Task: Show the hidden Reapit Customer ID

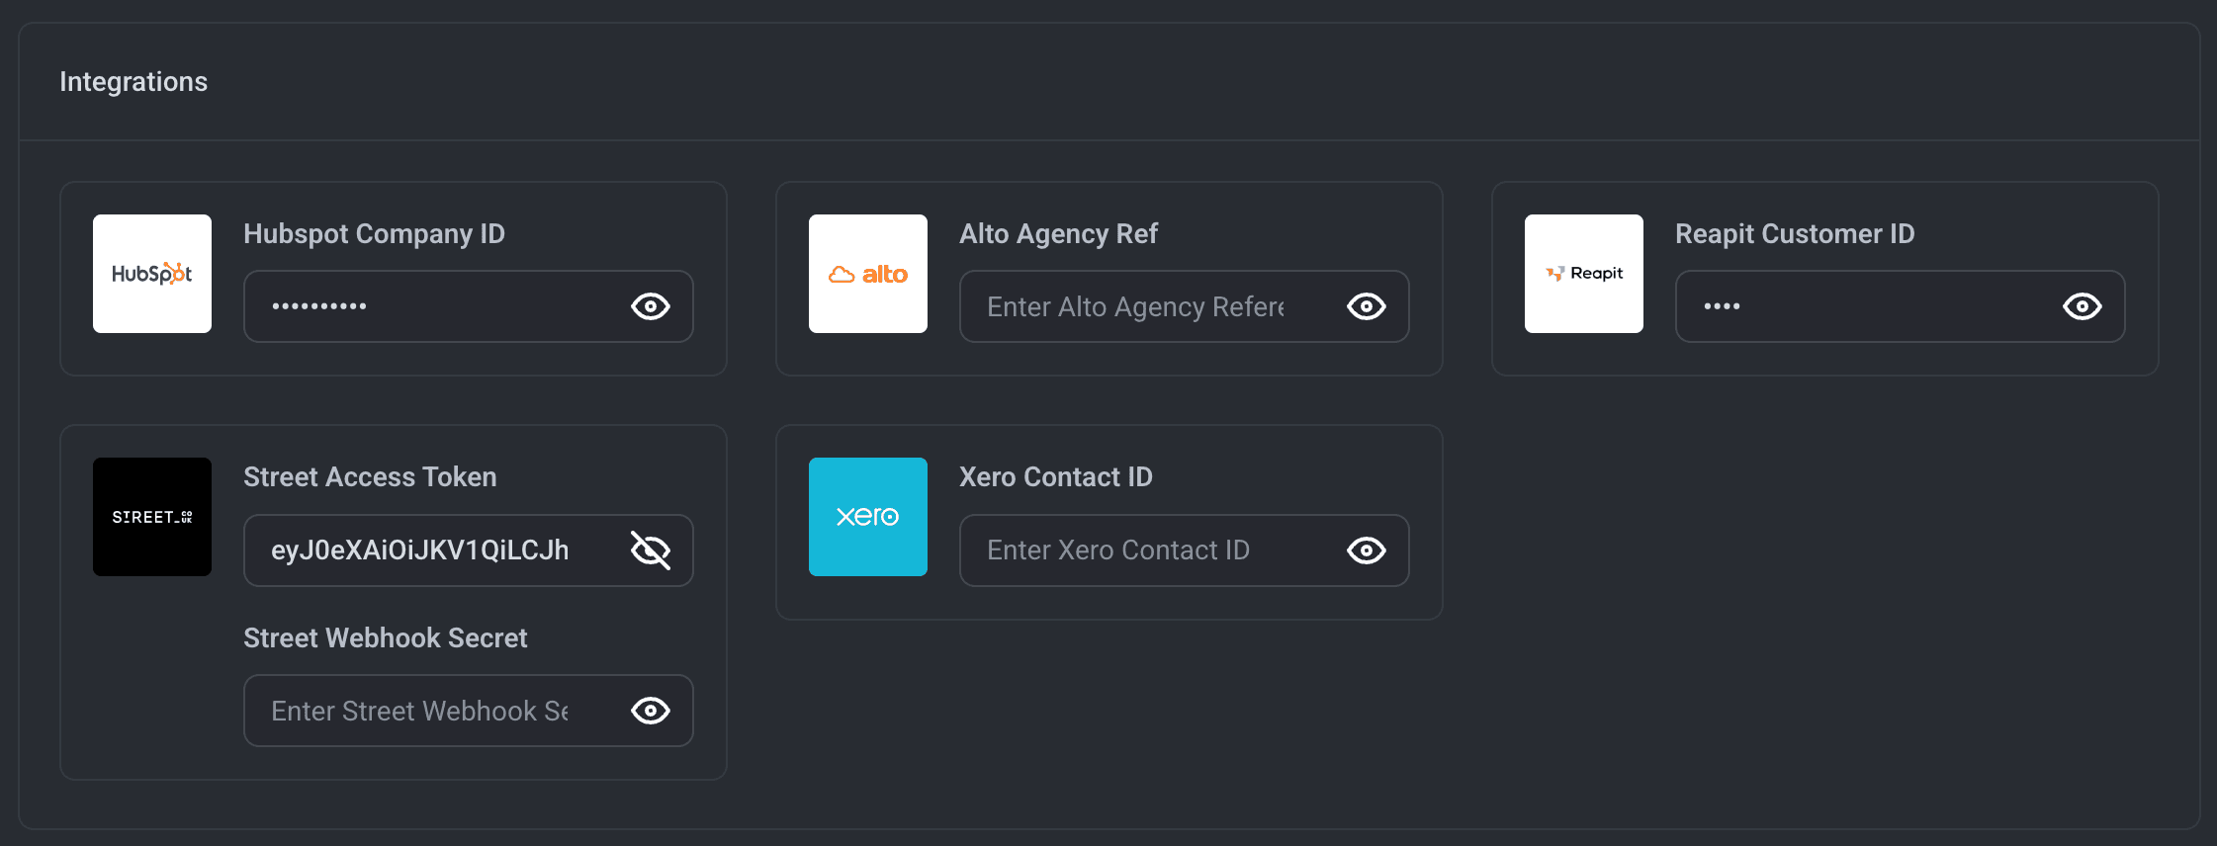Action: point(2082,306)
